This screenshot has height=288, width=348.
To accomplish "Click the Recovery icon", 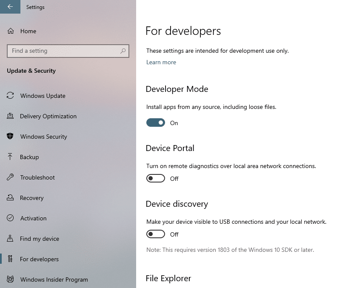I will [x=10, y=197].
